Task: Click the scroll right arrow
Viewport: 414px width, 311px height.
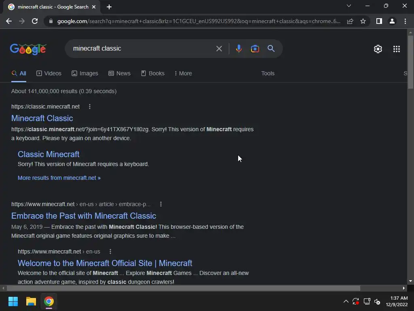Action: click(404, 288)
